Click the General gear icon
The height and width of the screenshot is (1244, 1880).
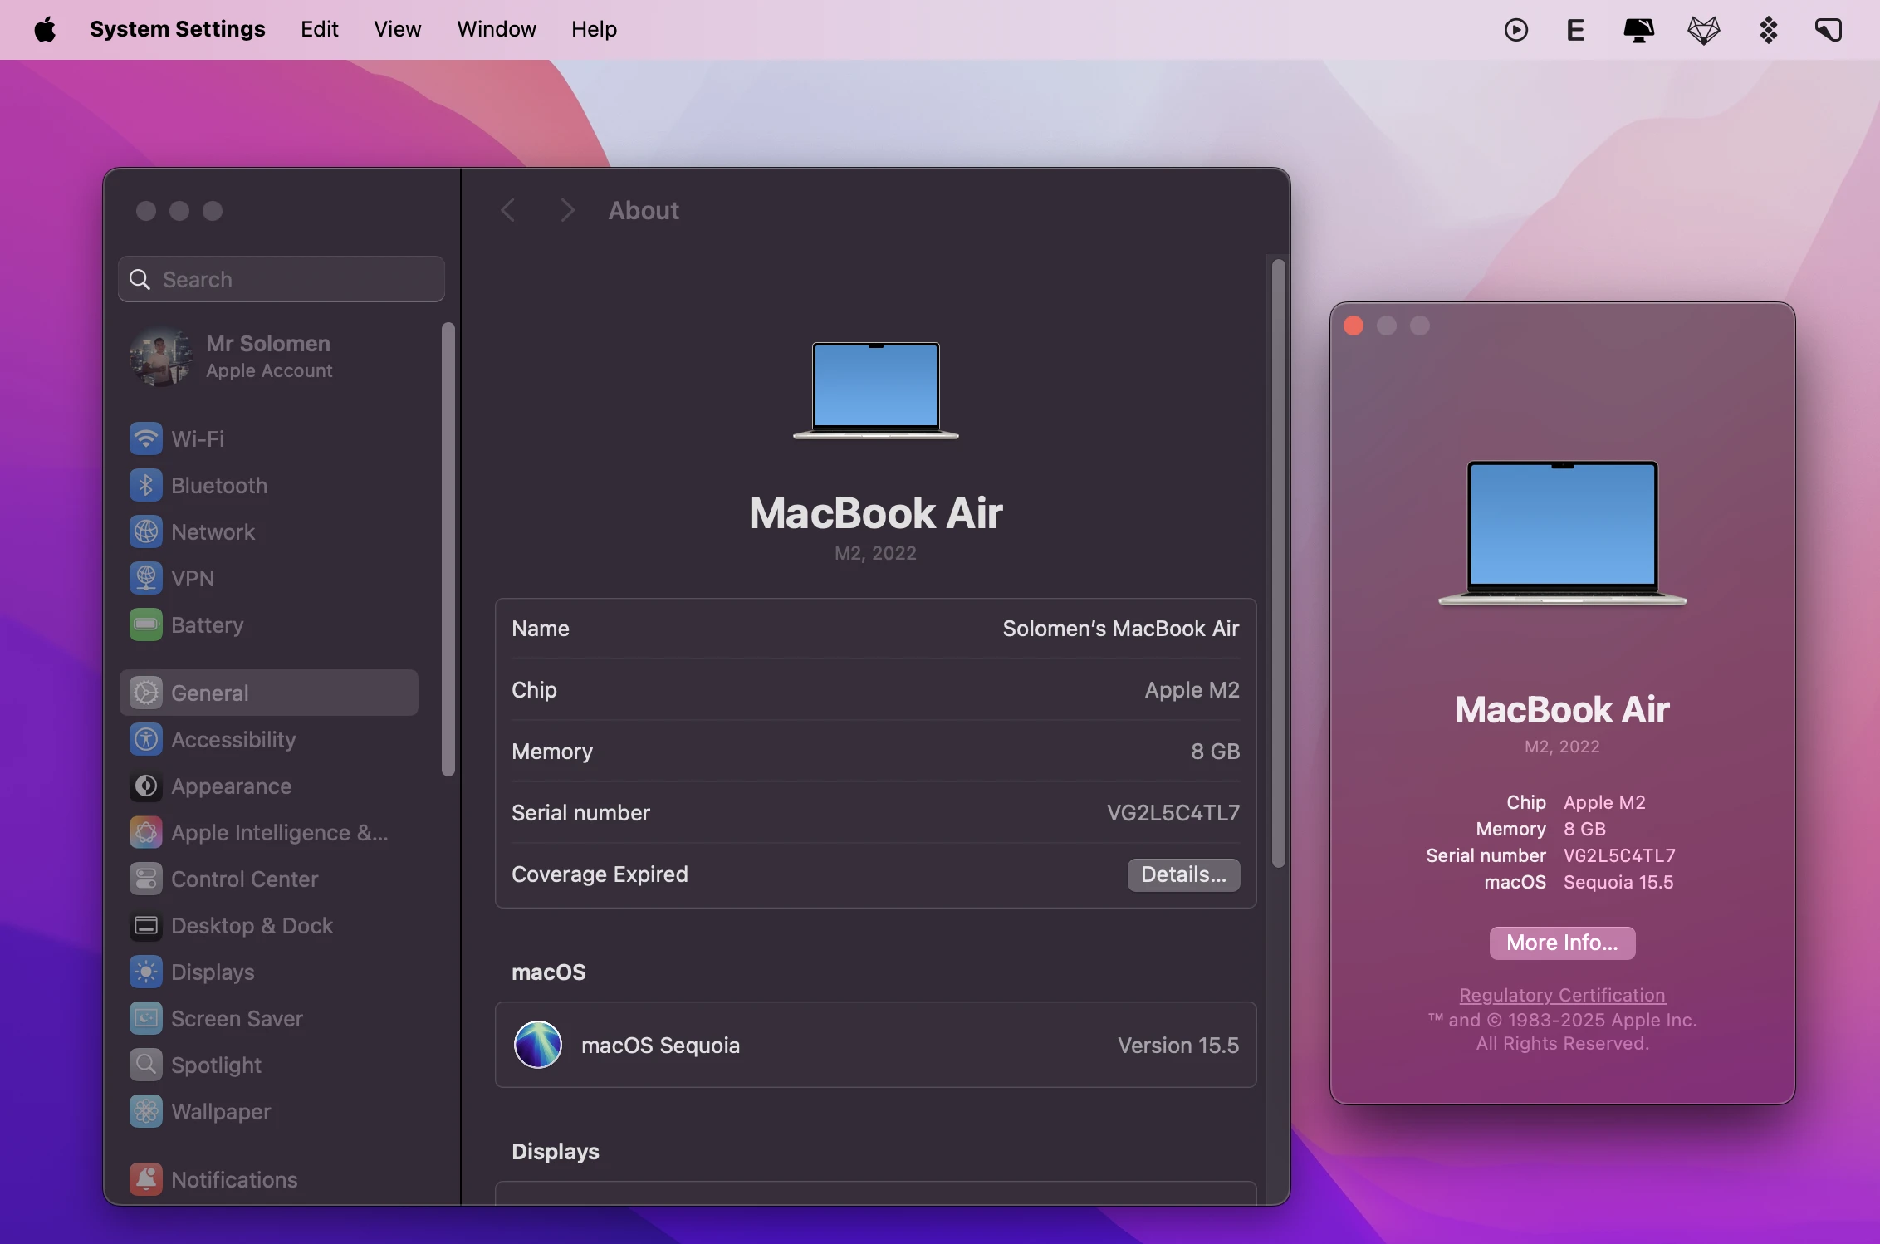click(x=146, y=693)
